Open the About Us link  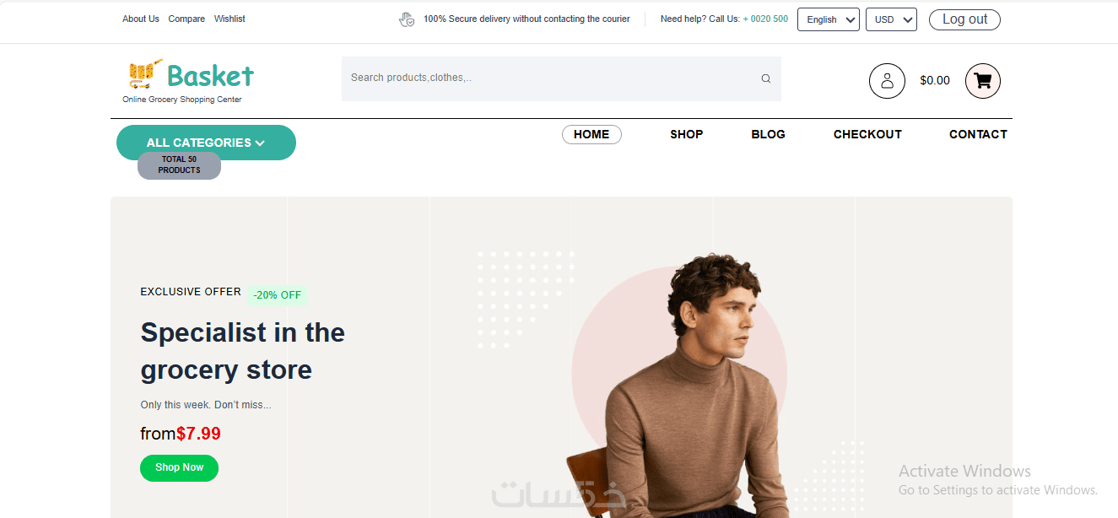point(141,19)
